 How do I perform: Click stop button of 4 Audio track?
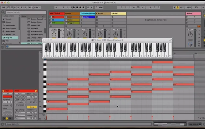coord(97,26)
